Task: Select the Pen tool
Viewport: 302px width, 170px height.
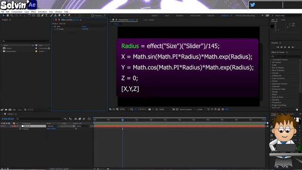Action: point(42,16)
